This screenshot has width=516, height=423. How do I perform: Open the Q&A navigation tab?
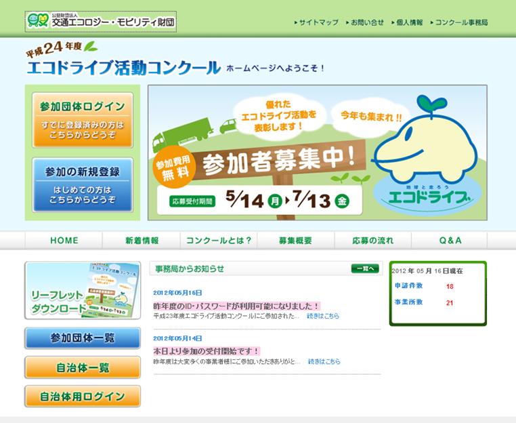450,241
